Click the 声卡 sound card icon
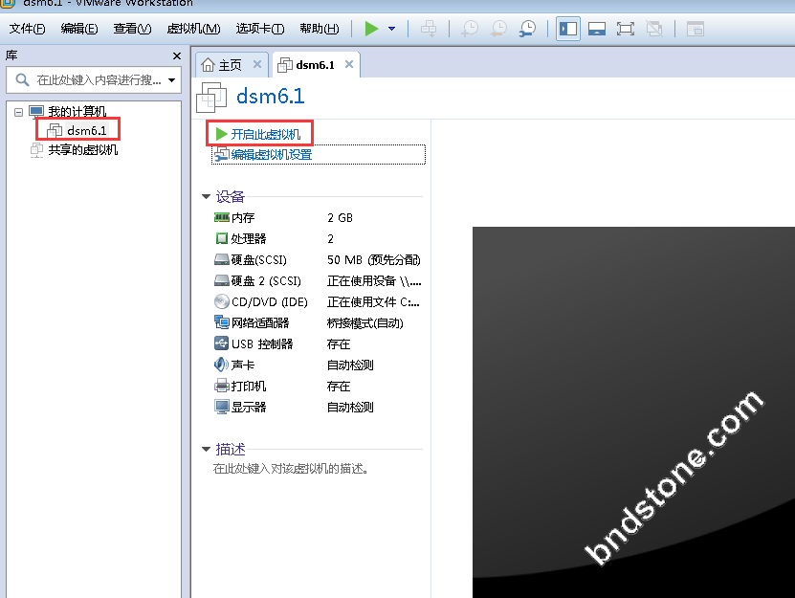Image resolution: width=795 pixels, height=598 pixels. [x=222, y=365]
